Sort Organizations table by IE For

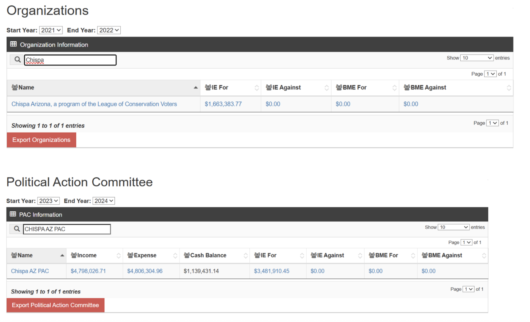tap(231, 88)
